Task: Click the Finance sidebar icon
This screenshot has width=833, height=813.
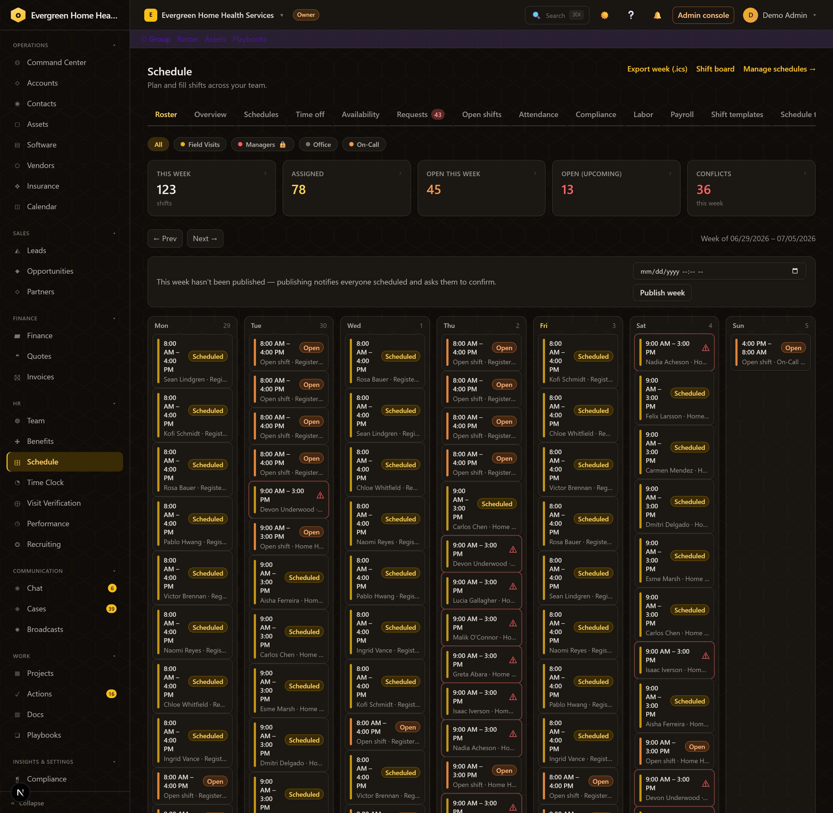Action: pos(17,336)
